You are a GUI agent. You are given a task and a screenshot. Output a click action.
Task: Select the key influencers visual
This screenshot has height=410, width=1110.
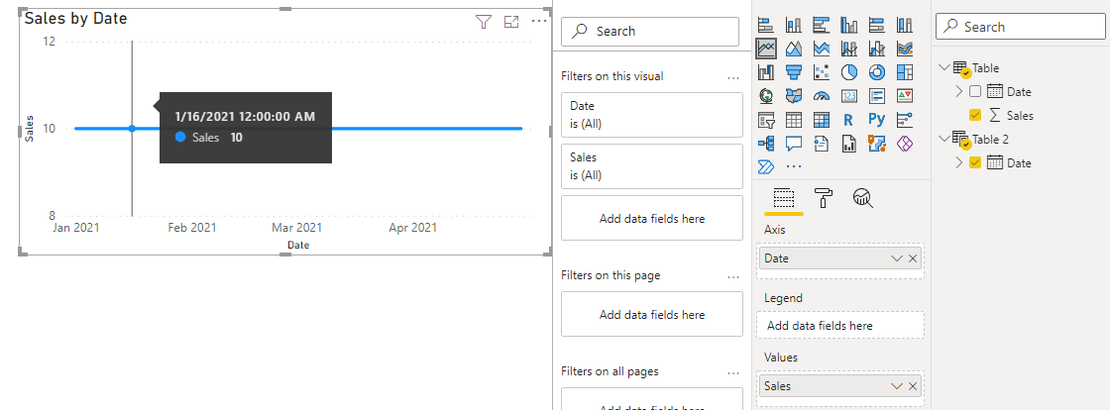[x=904, y=120]
